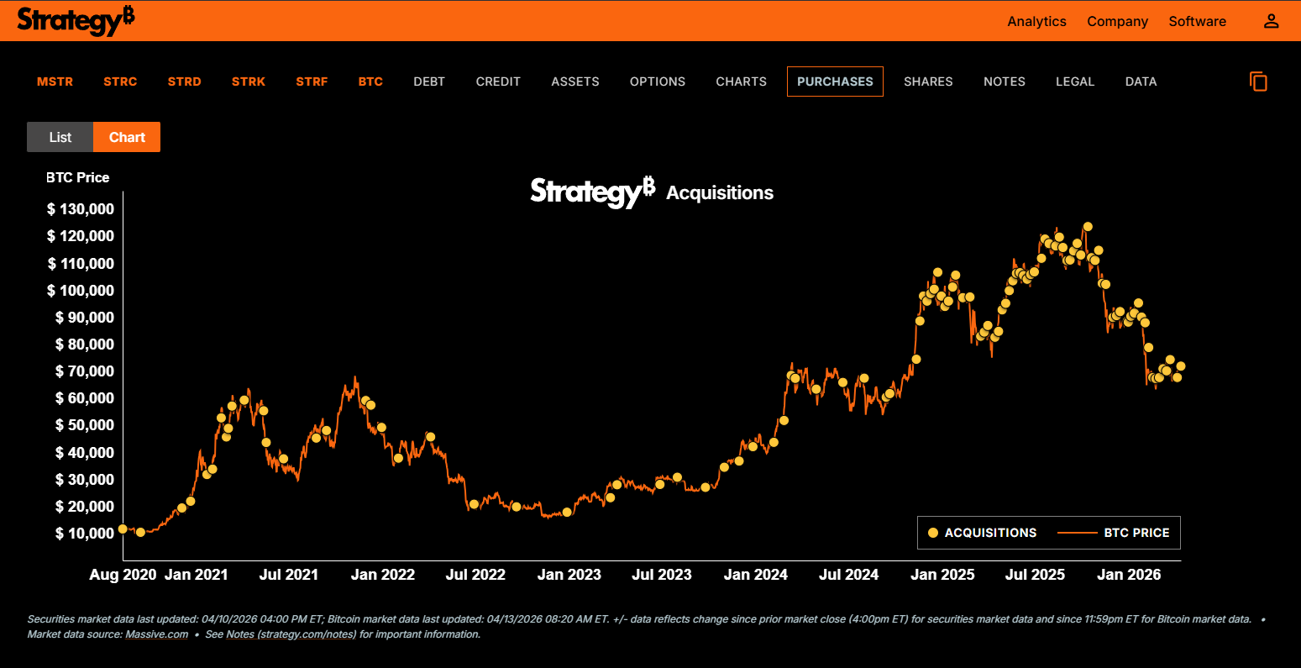Go to the MSTR tab
Viewport: 1301px width, 668px height.
[55, 82]
